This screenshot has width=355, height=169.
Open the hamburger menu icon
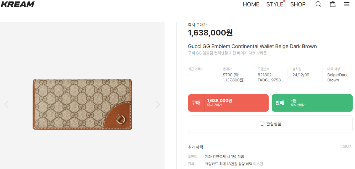pyautogui.click(x=347, y=4)
